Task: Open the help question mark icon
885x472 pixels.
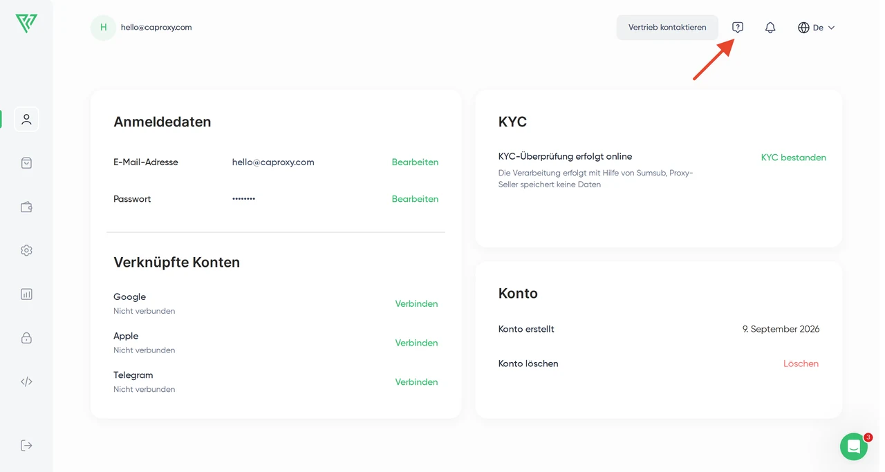Action: click(738, 28)
